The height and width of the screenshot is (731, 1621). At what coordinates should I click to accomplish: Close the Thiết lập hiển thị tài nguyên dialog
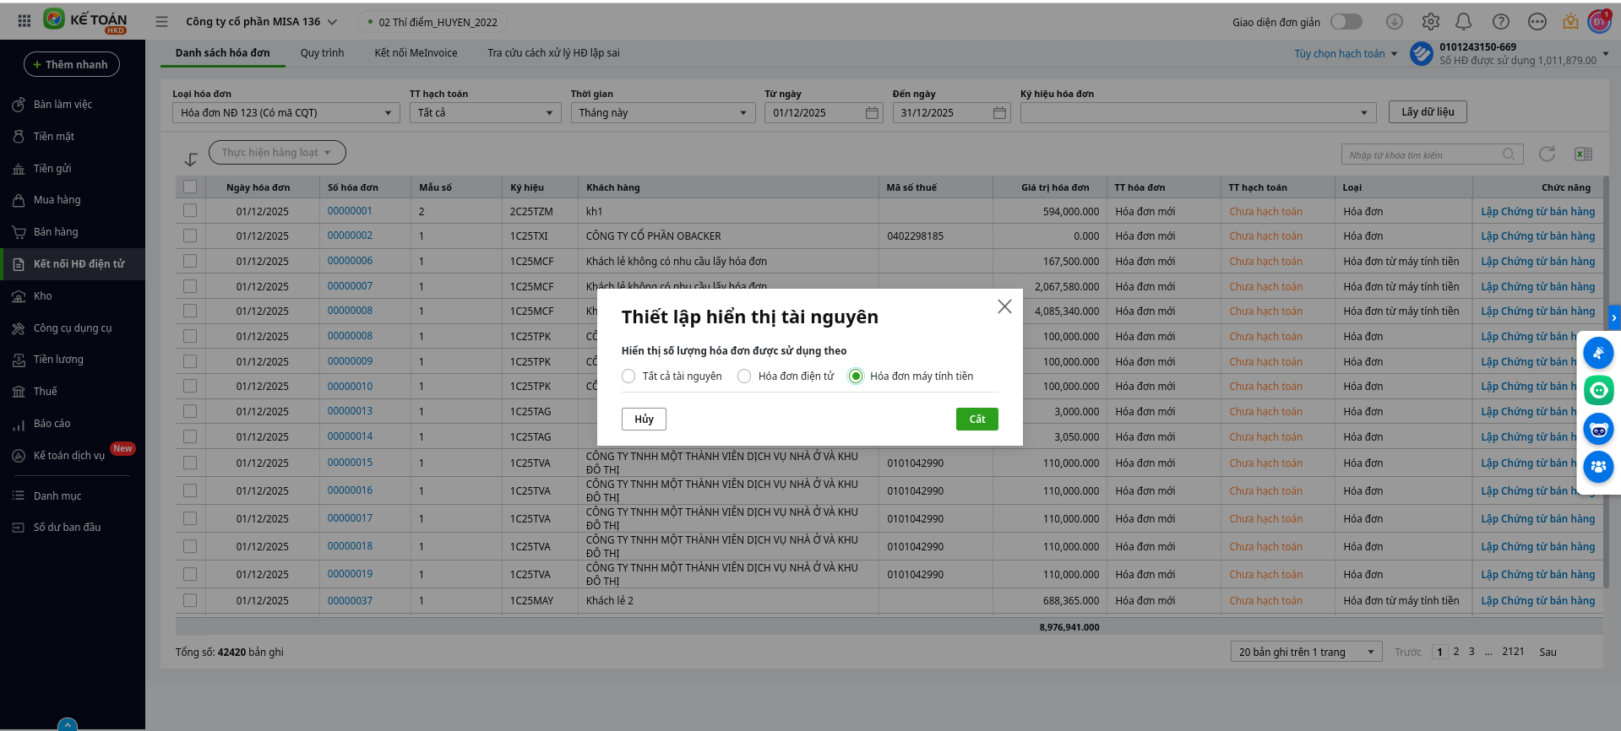1004,306
